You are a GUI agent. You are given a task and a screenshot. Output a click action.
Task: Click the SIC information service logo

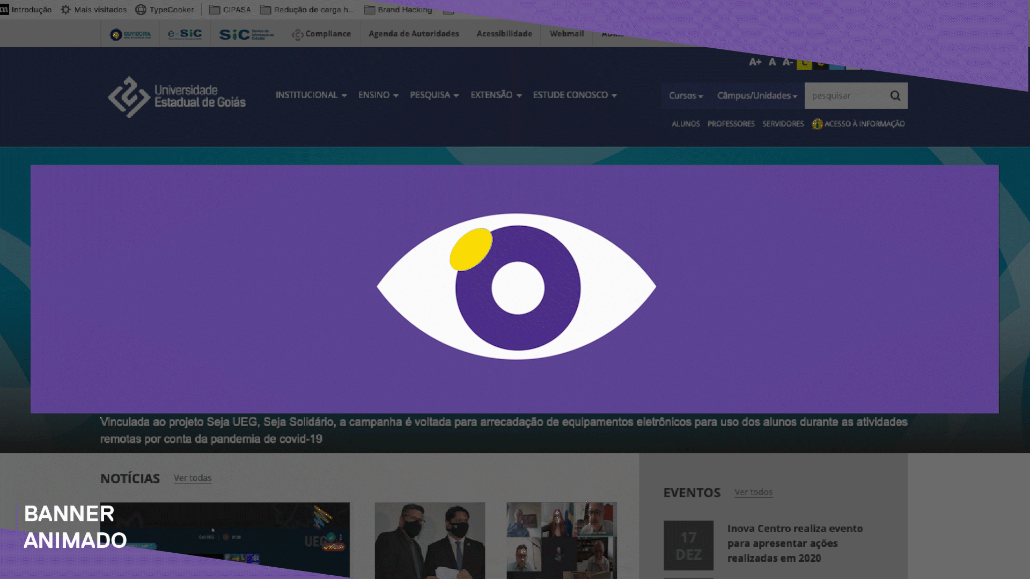coord(246,35)
